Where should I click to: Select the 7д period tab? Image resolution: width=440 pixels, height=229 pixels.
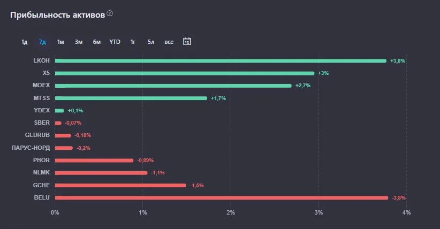click(42, 42)
